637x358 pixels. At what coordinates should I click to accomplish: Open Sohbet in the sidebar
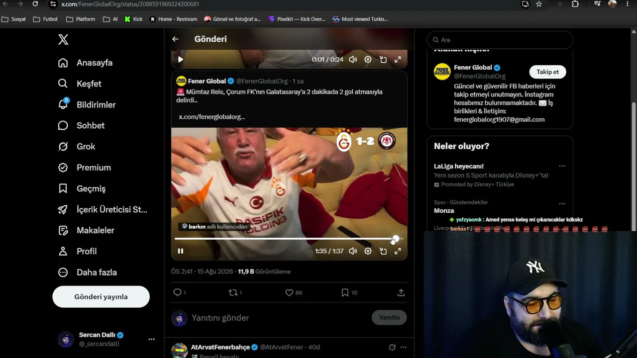[81, 125]
